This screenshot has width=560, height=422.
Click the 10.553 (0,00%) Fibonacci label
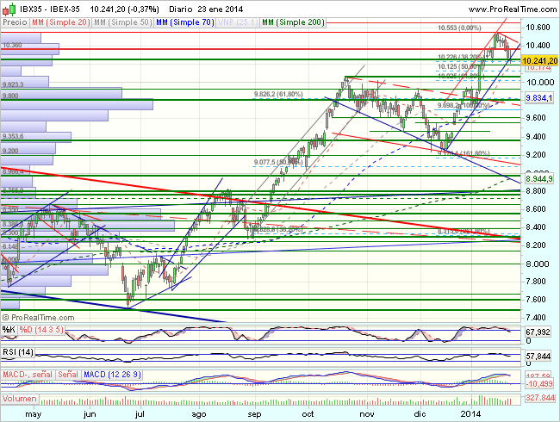click(x=459, y=28)
